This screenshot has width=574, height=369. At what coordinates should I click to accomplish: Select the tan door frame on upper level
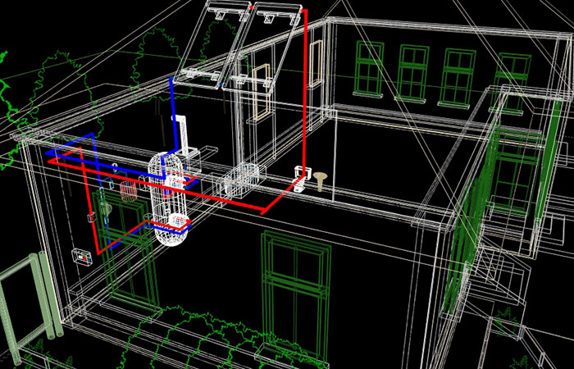(262, 87)
